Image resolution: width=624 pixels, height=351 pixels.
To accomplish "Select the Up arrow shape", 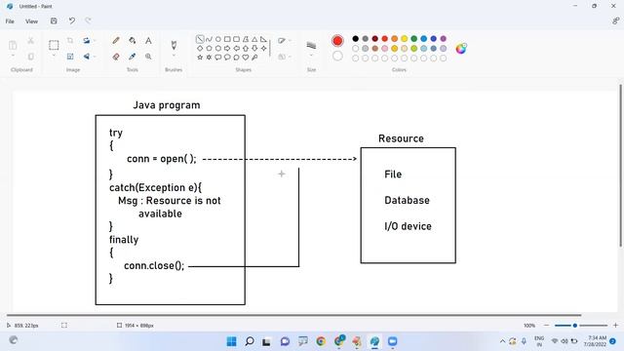I will [x=246, y=48].
